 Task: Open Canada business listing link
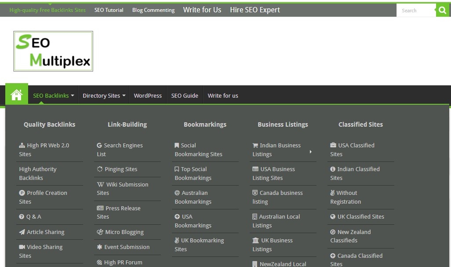277,197
